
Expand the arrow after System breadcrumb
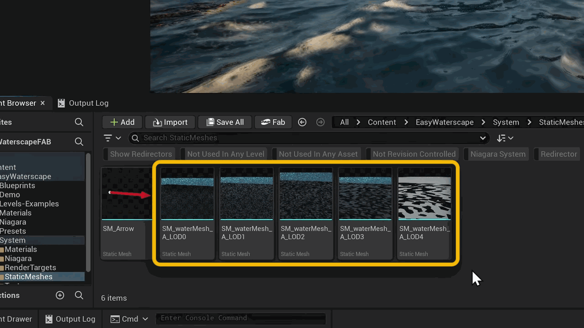(x=529, y=122)
